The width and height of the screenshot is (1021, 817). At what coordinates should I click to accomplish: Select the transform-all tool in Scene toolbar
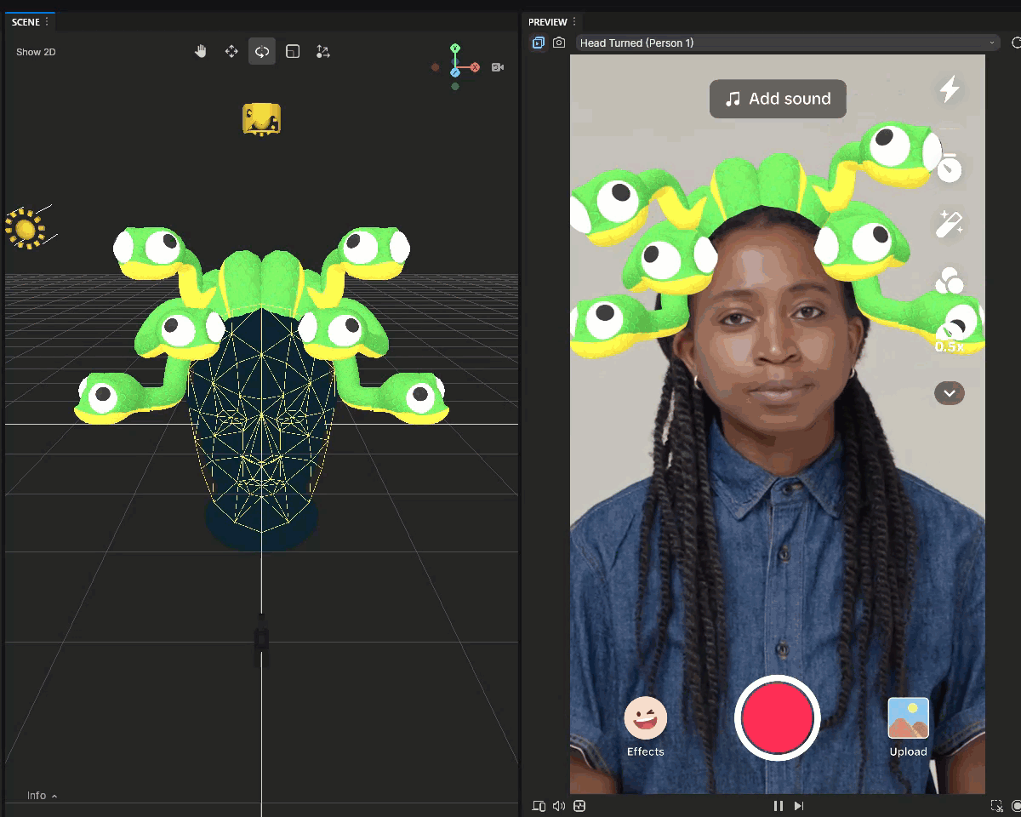coord(323,52)
